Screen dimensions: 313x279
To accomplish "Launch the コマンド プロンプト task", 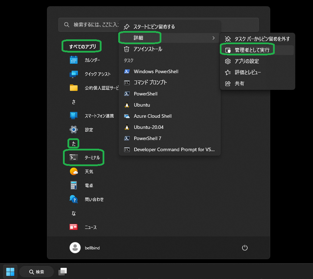I will point(169,82).
